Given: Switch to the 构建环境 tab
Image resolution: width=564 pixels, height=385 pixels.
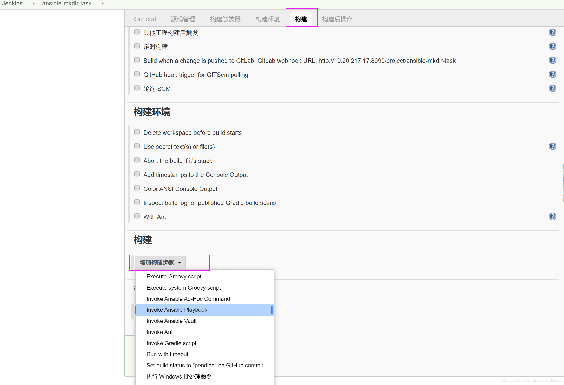Looking at the screenshot, I should pos(268,19).
